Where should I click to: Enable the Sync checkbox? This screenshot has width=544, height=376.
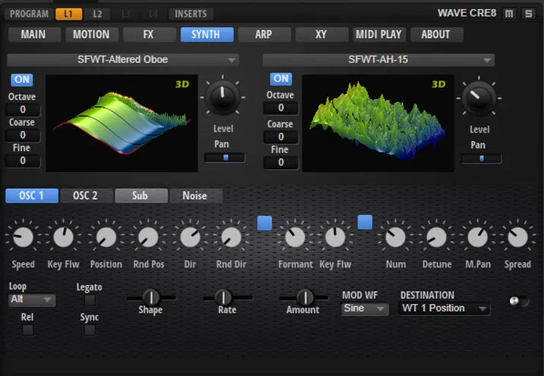[90, 330]
